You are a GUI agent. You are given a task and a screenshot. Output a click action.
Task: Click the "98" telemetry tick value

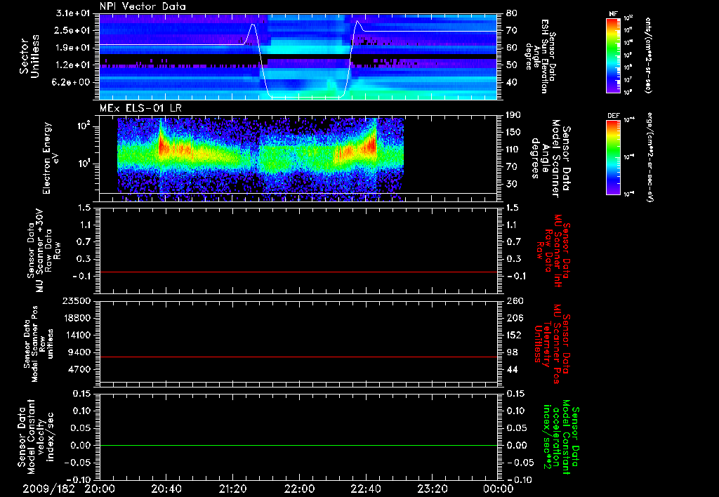511,352
